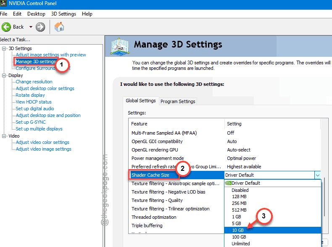Choose 100 GB shader cache size
332x247 pixels.
point(273,237)
